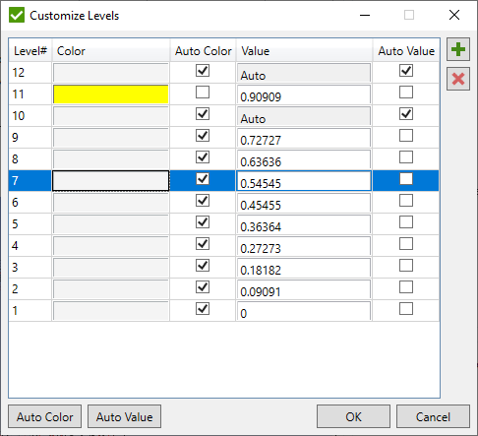Check Auto Value for level 1
Viewport: 478px width, 436px height.
pyautogui.click(x=406, y=309)
